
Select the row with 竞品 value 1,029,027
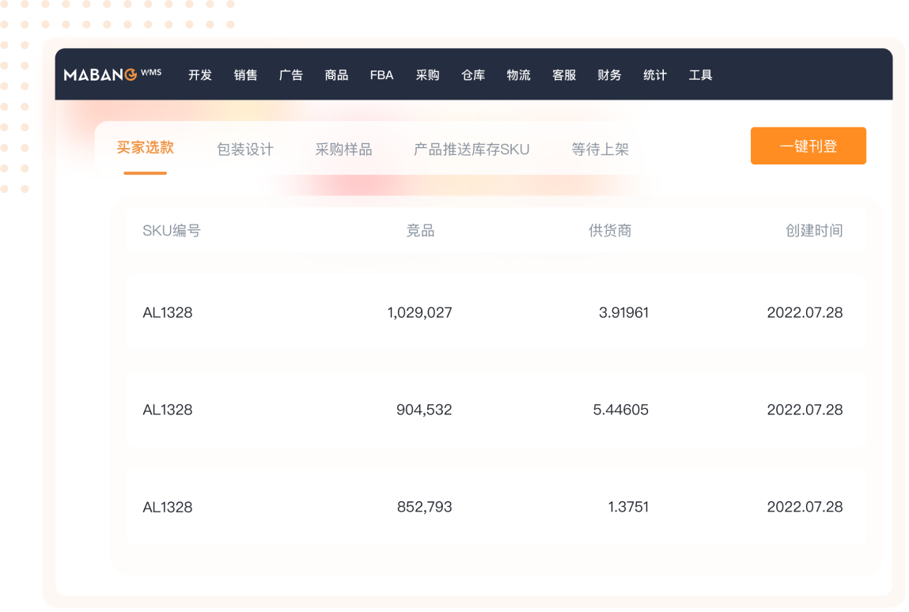click(x=495, y=312)
